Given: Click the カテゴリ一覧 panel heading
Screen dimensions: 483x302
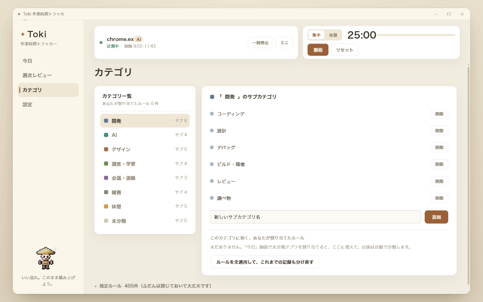Looking at the screenshot, I should point(117,96).
